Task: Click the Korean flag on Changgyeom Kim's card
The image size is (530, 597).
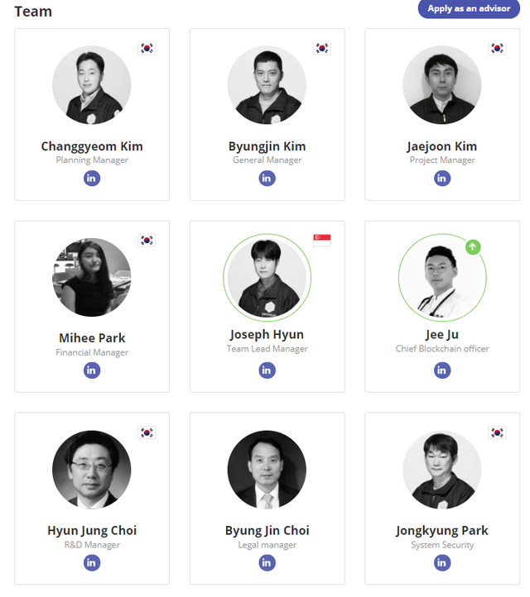Action: point(147,48)
